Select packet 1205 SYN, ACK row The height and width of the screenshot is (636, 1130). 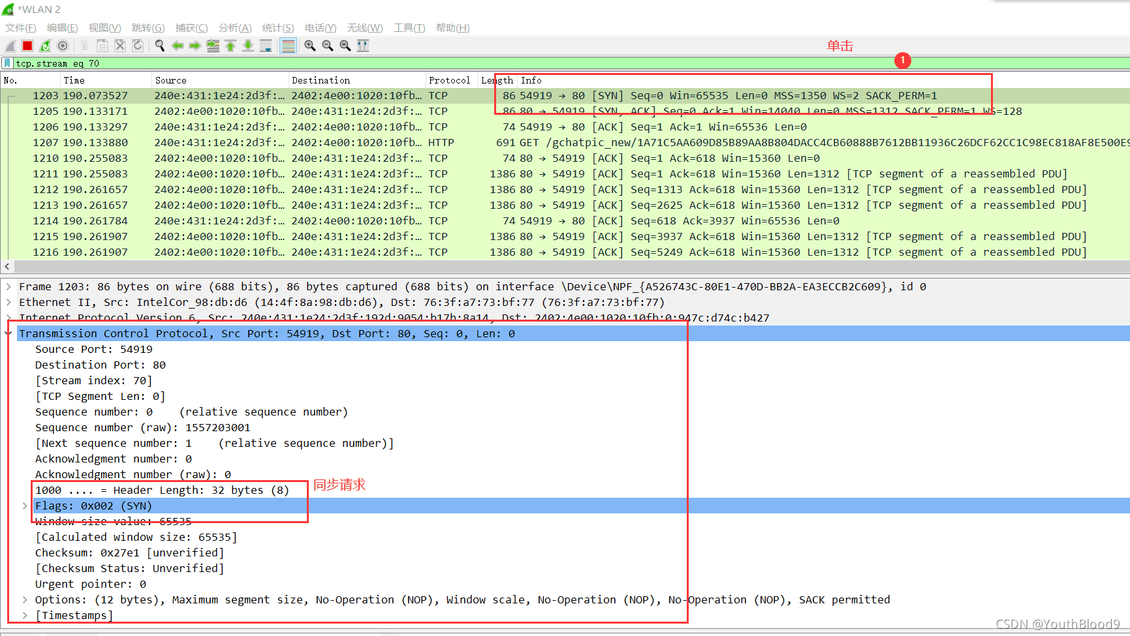pos(565,111)
